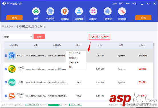The height and width of the screenshot is (108, 158).
Task: Click the 工作目录 storage usage bar
Action: coord(32,105)
